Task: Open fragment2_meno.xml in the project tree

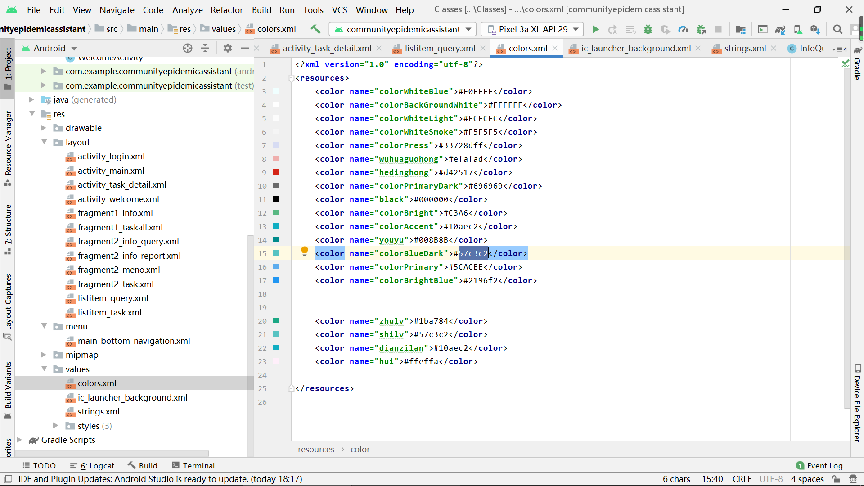Action: click(x=118, y=270)
